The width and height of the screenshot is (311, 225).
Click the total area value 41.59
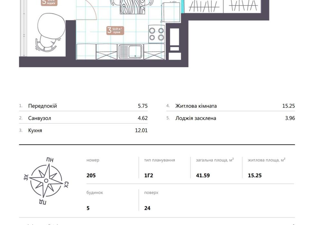click(x=203, y=175)
